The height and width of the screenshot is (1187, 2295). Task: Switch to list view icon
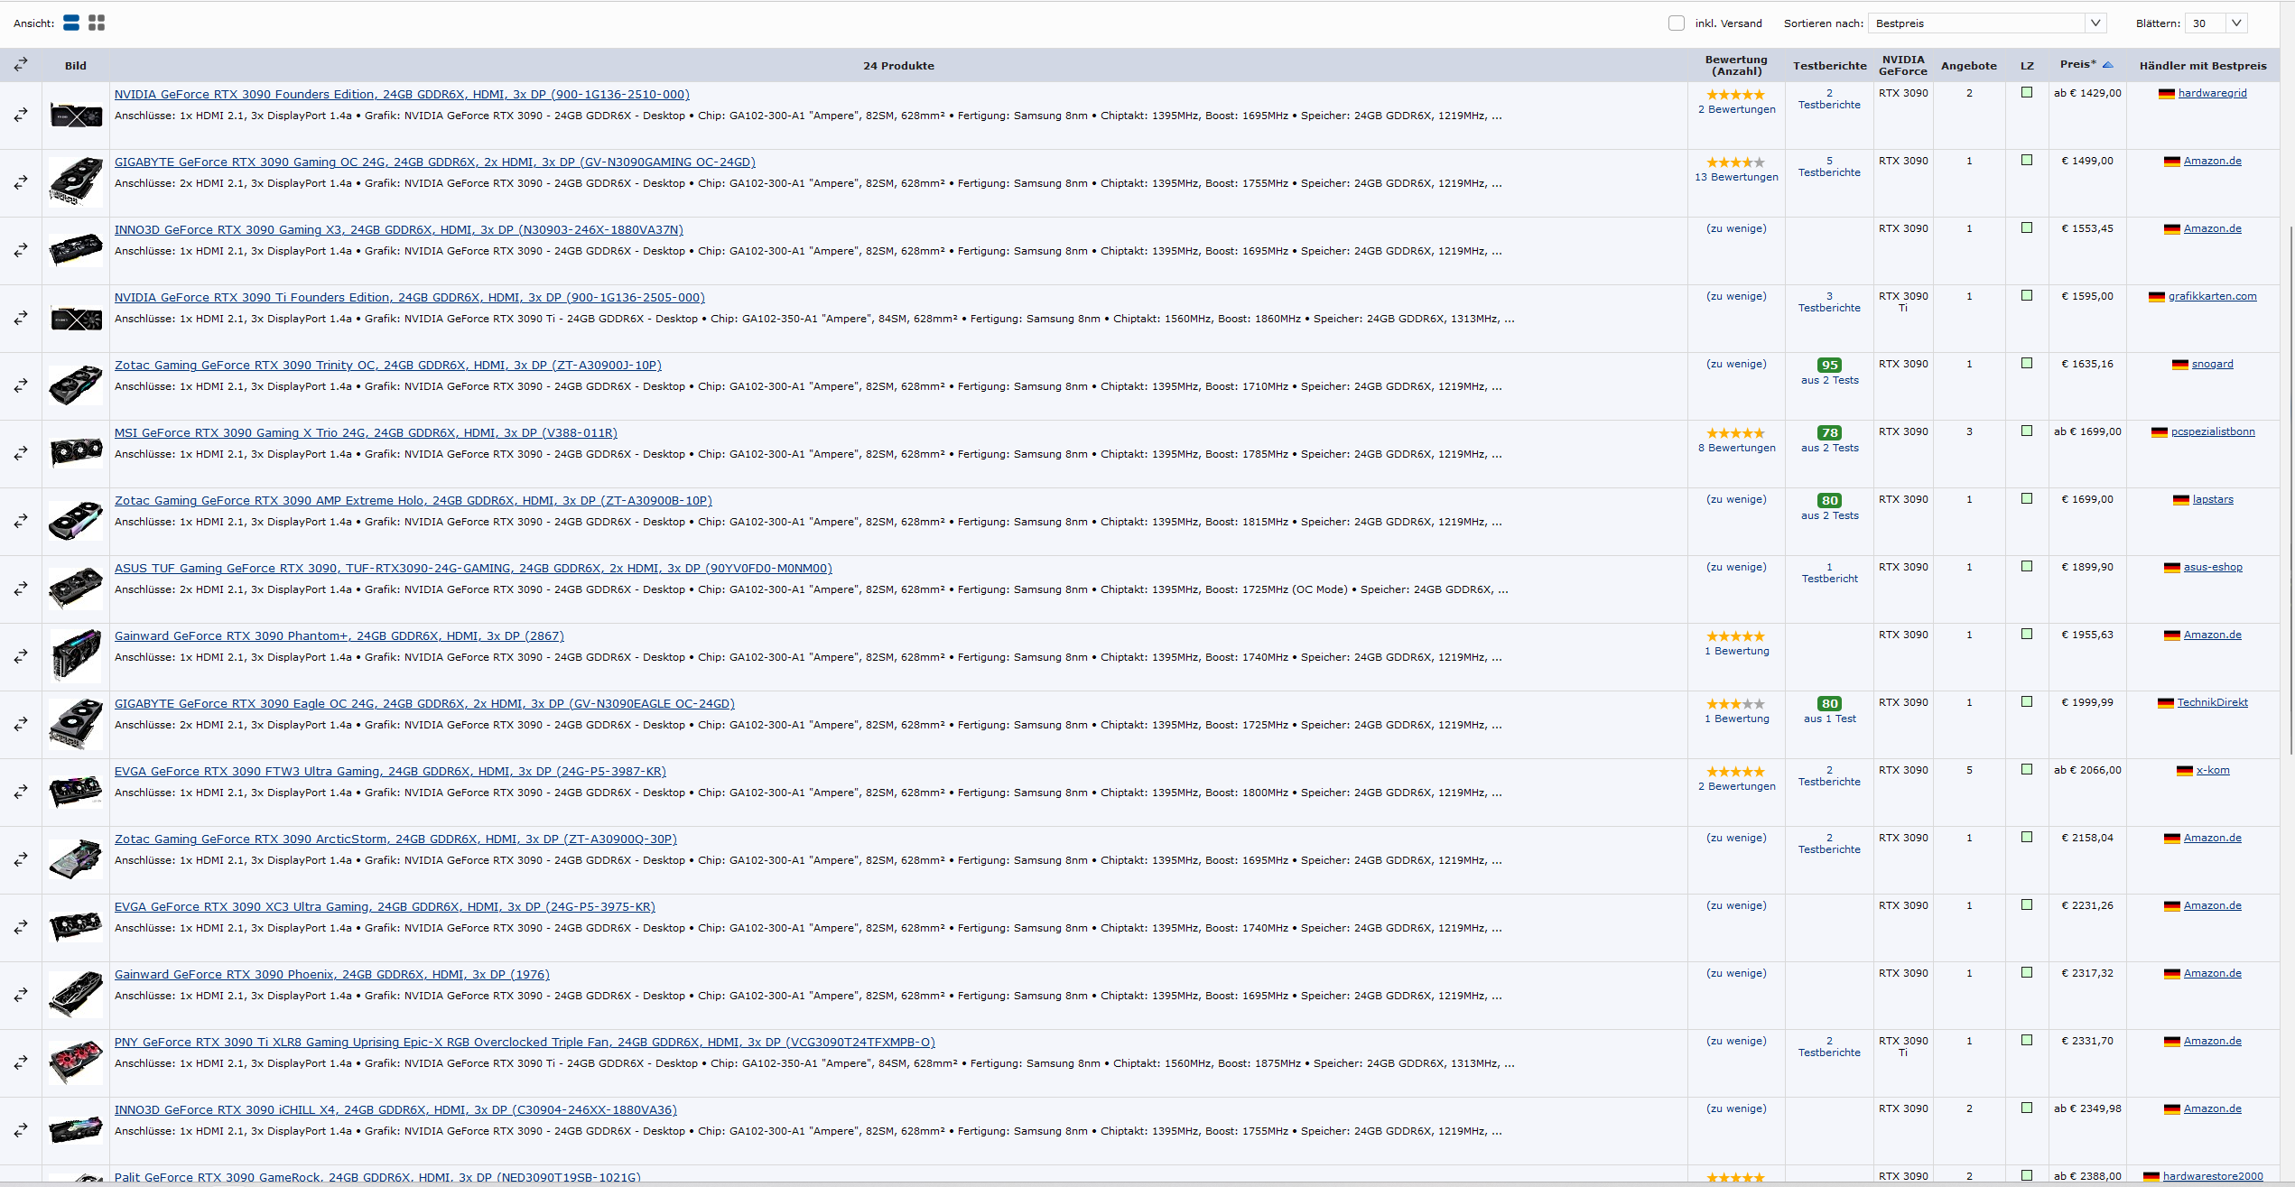click(x=71, y=23)
